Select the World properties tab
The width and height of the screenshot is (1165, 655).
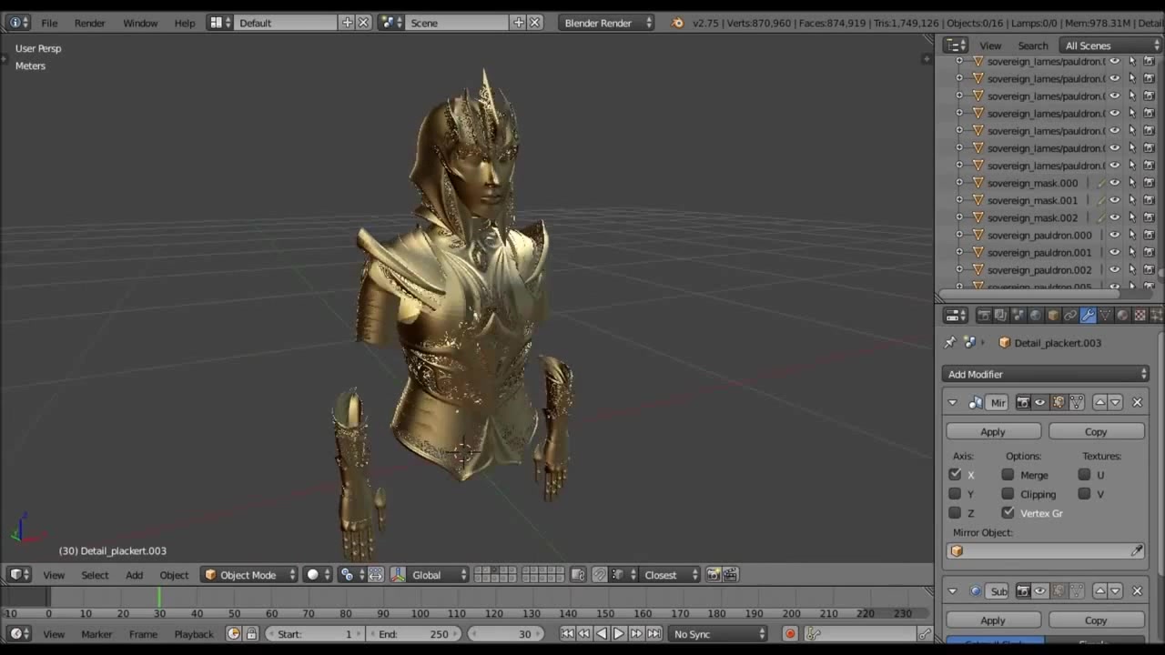coord(1035,316)
